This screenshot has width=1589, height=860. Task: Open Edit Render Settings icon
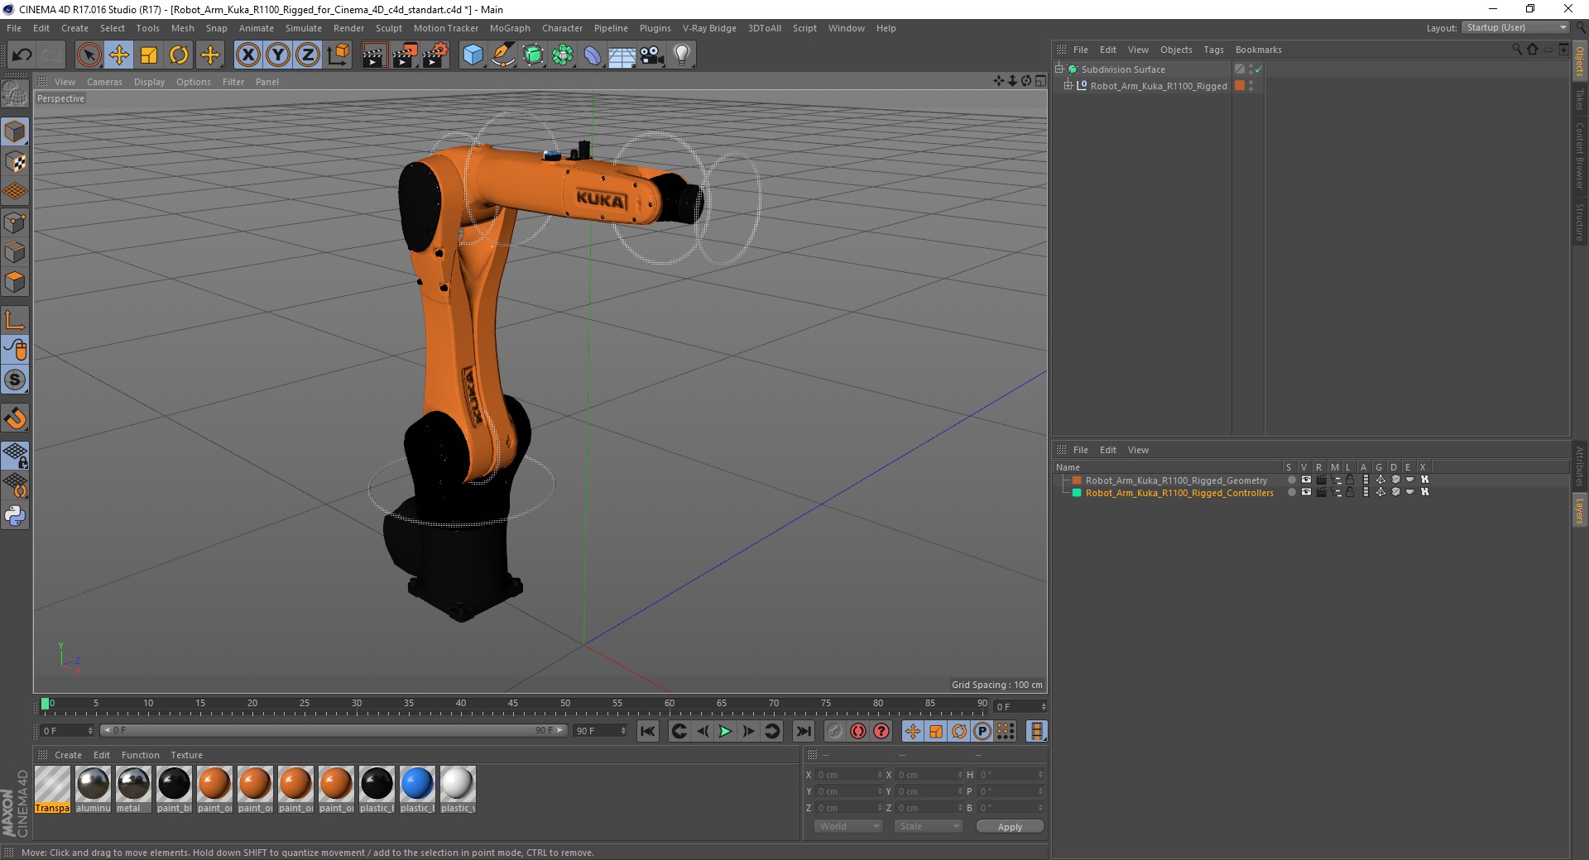pos(434,55)
